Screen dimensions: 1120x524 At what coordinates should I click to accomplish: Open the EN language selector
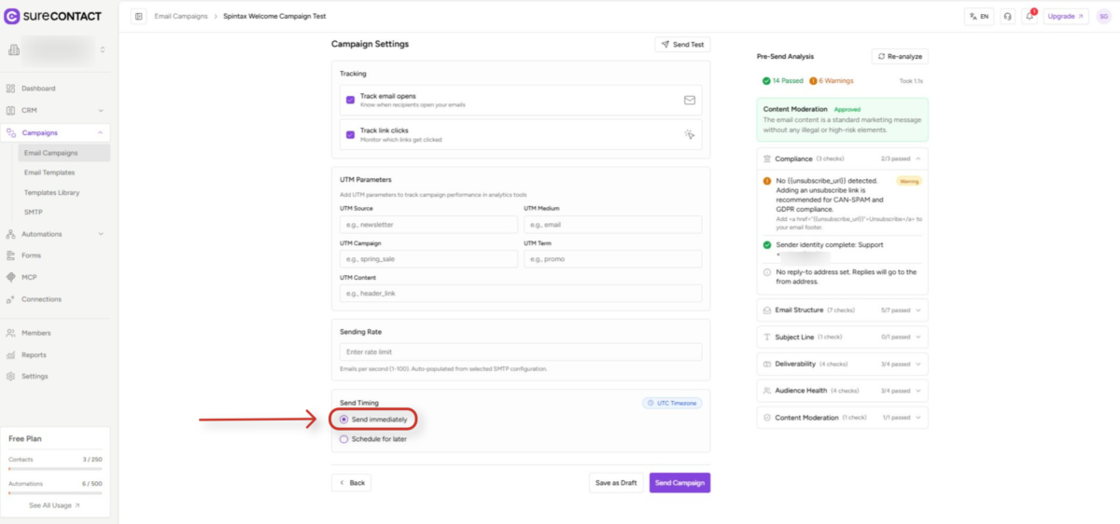[979, 16]
